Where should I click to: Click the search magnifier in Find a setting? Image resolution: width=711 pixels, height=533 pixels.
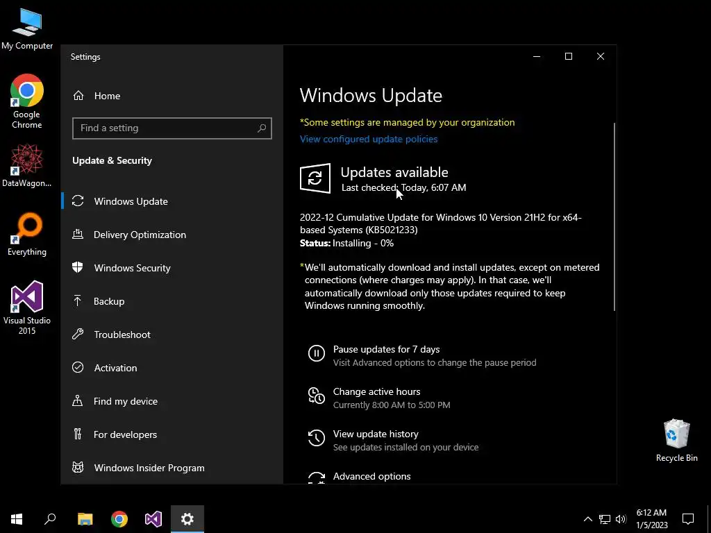click(262, 128)
